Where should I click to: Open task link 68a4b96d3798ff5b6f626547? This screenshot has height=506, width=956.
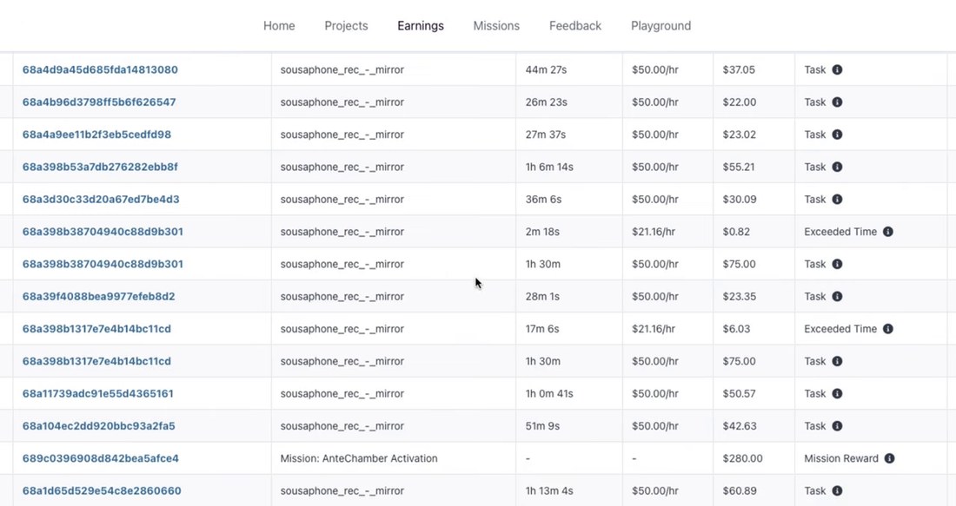[99, 102]
